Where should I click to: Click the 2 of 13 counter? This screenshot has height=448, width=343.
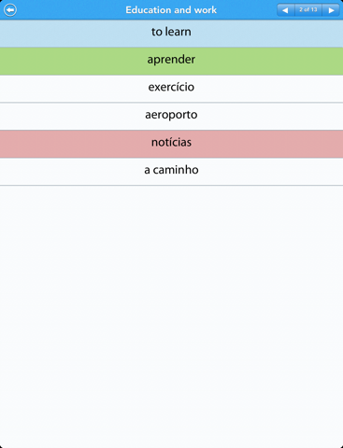click(308, 10)
